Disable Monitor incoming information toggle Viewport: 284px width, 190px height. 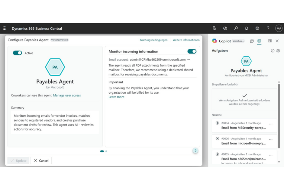click(x=192, y=52)
